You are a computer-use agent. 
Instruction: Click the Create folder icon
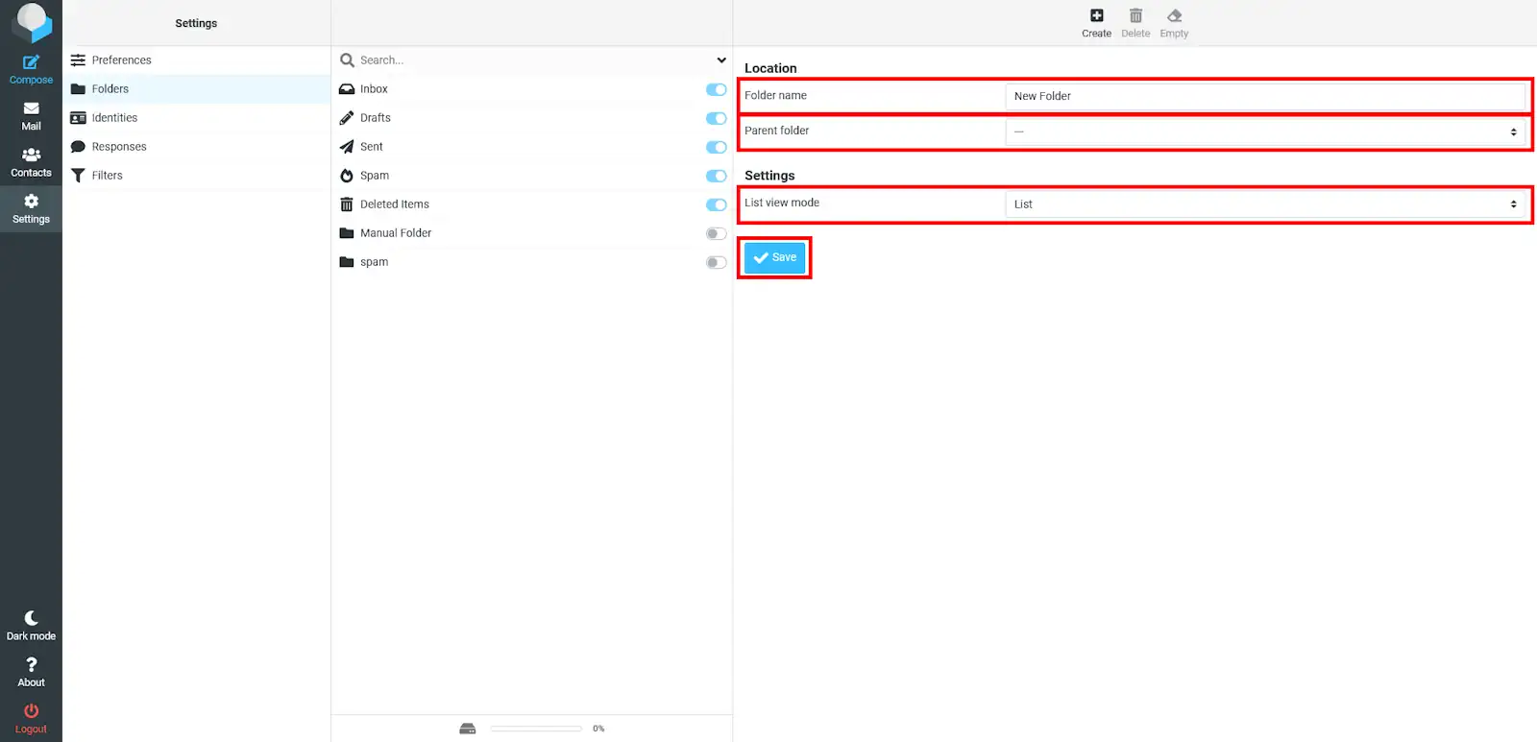1096,16
